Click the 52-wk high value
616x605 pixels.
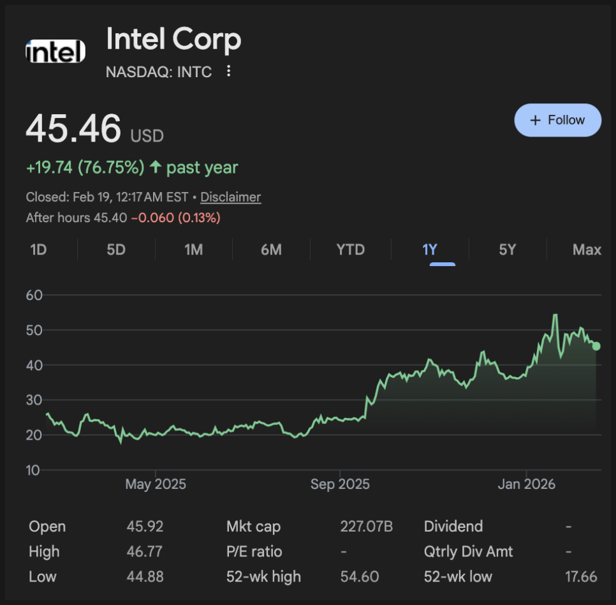point(360,576)
